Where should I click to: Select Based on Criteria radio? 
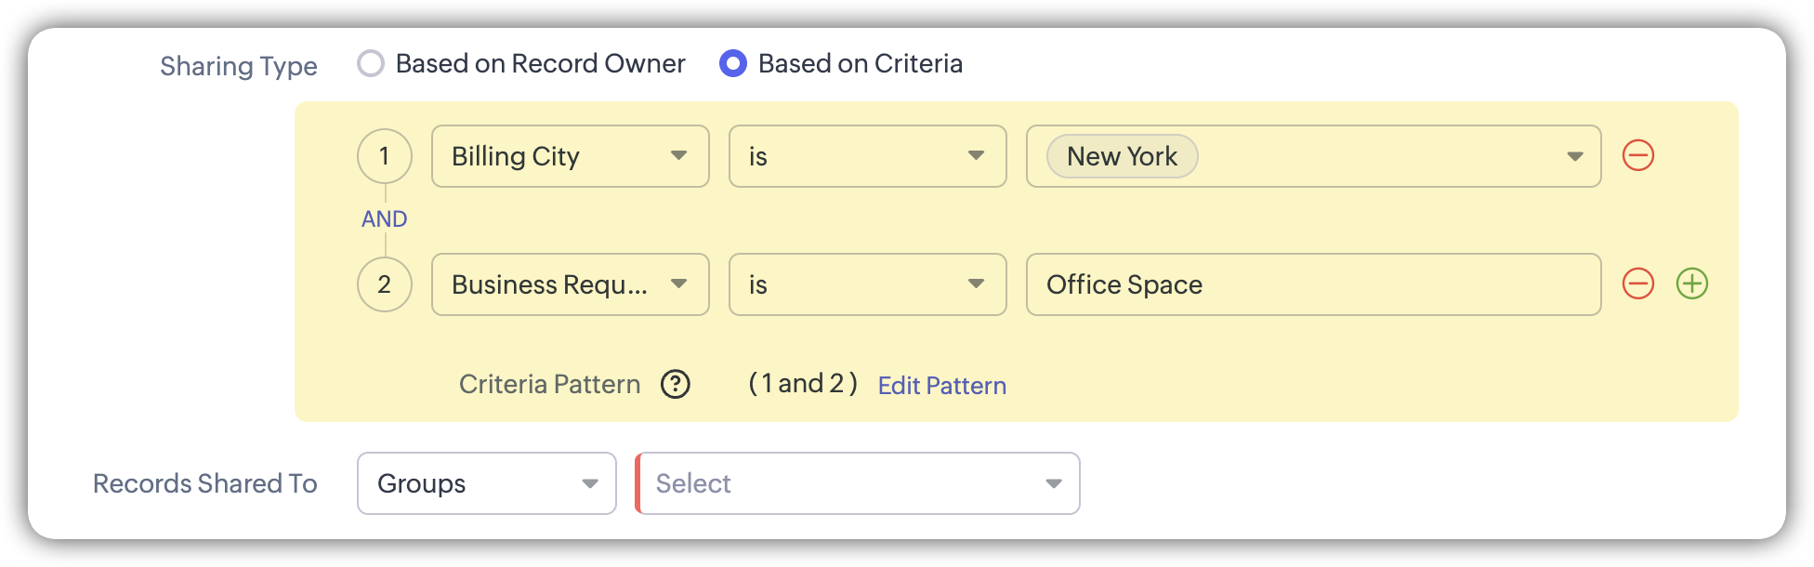coord(733,63)
